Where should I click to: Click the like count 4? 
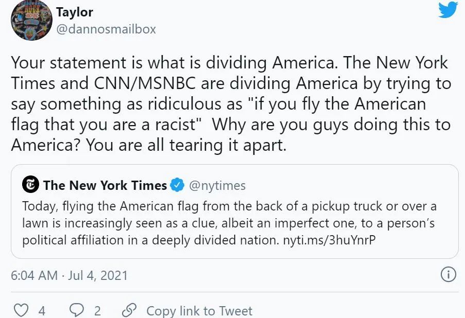(42, 311)
